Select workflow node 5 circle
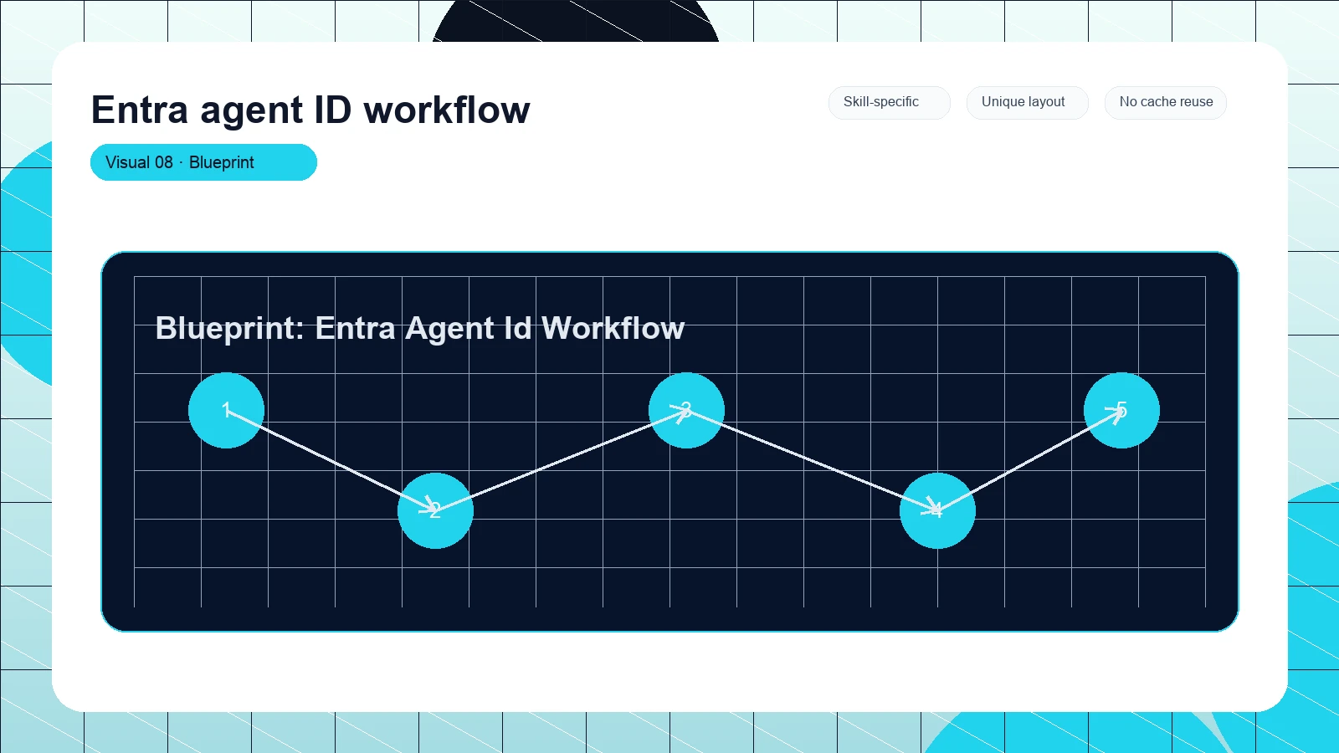 point(1121,410)
